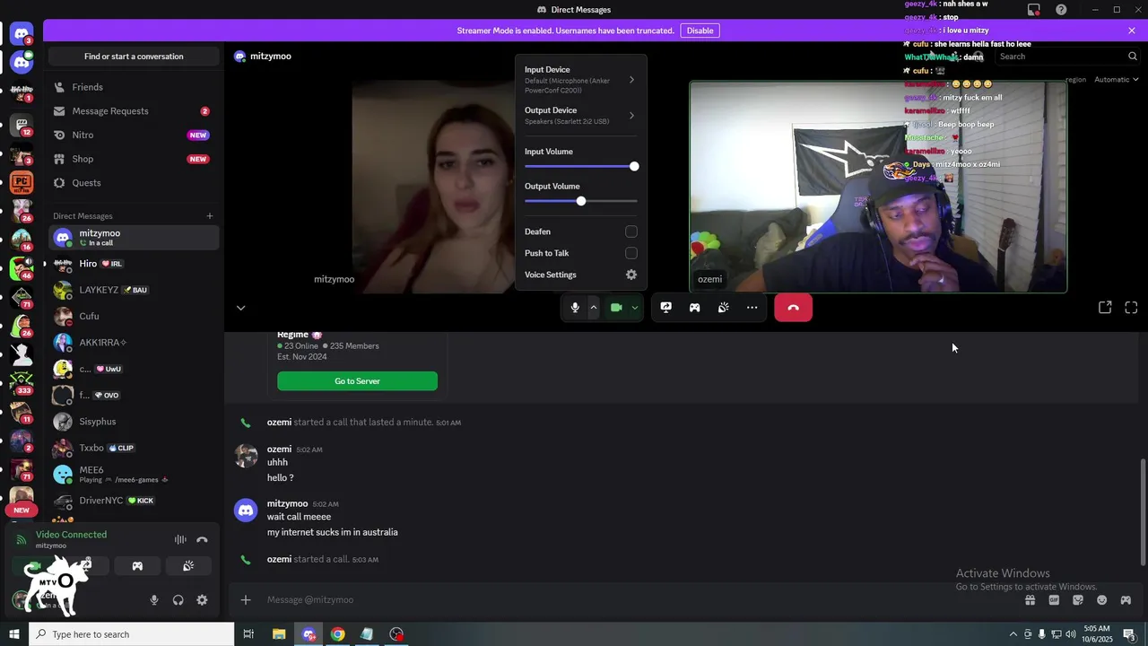Enable the Deafen checkbox
Viewport: 1148px width, 646px height.
[631, 231]
